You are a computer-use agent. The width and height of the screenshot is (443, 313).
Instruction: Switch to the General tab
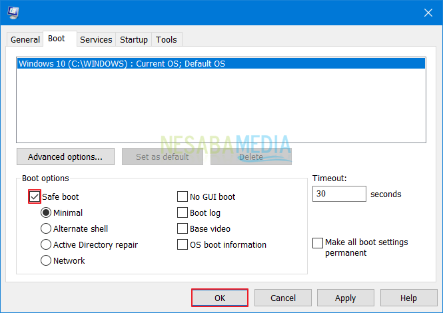[x=25, y=39]
